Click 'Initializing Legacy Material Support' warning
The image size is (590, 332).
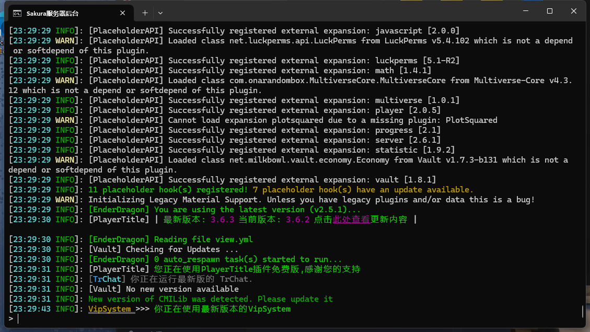(272, 200)
